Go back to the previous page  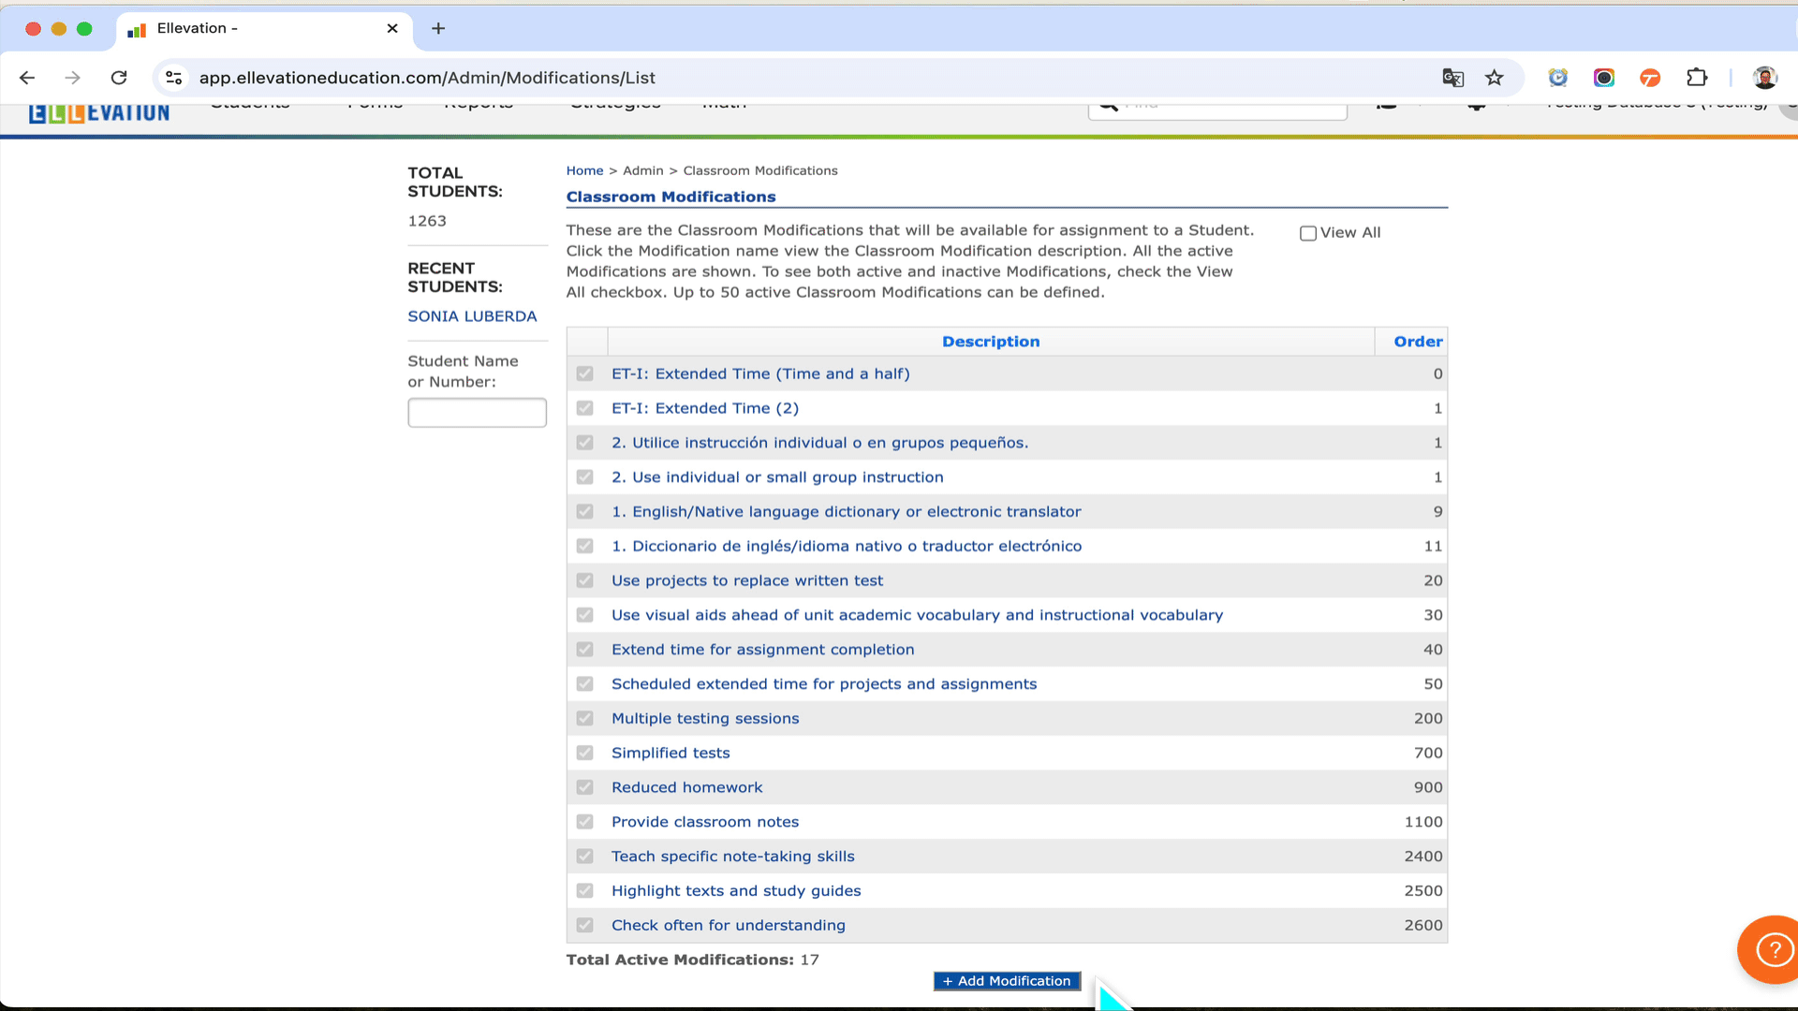[27, 78]
